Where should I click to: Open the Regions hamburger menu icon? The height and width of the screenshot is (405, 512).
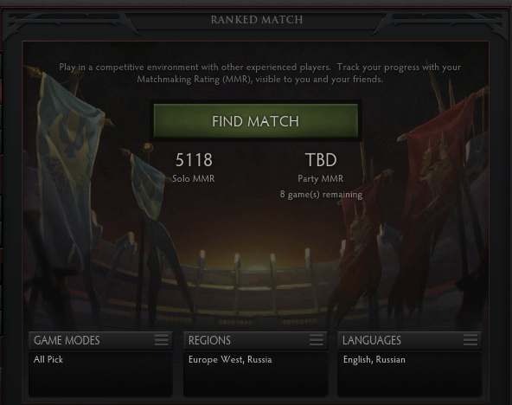[x=316, y=340]
